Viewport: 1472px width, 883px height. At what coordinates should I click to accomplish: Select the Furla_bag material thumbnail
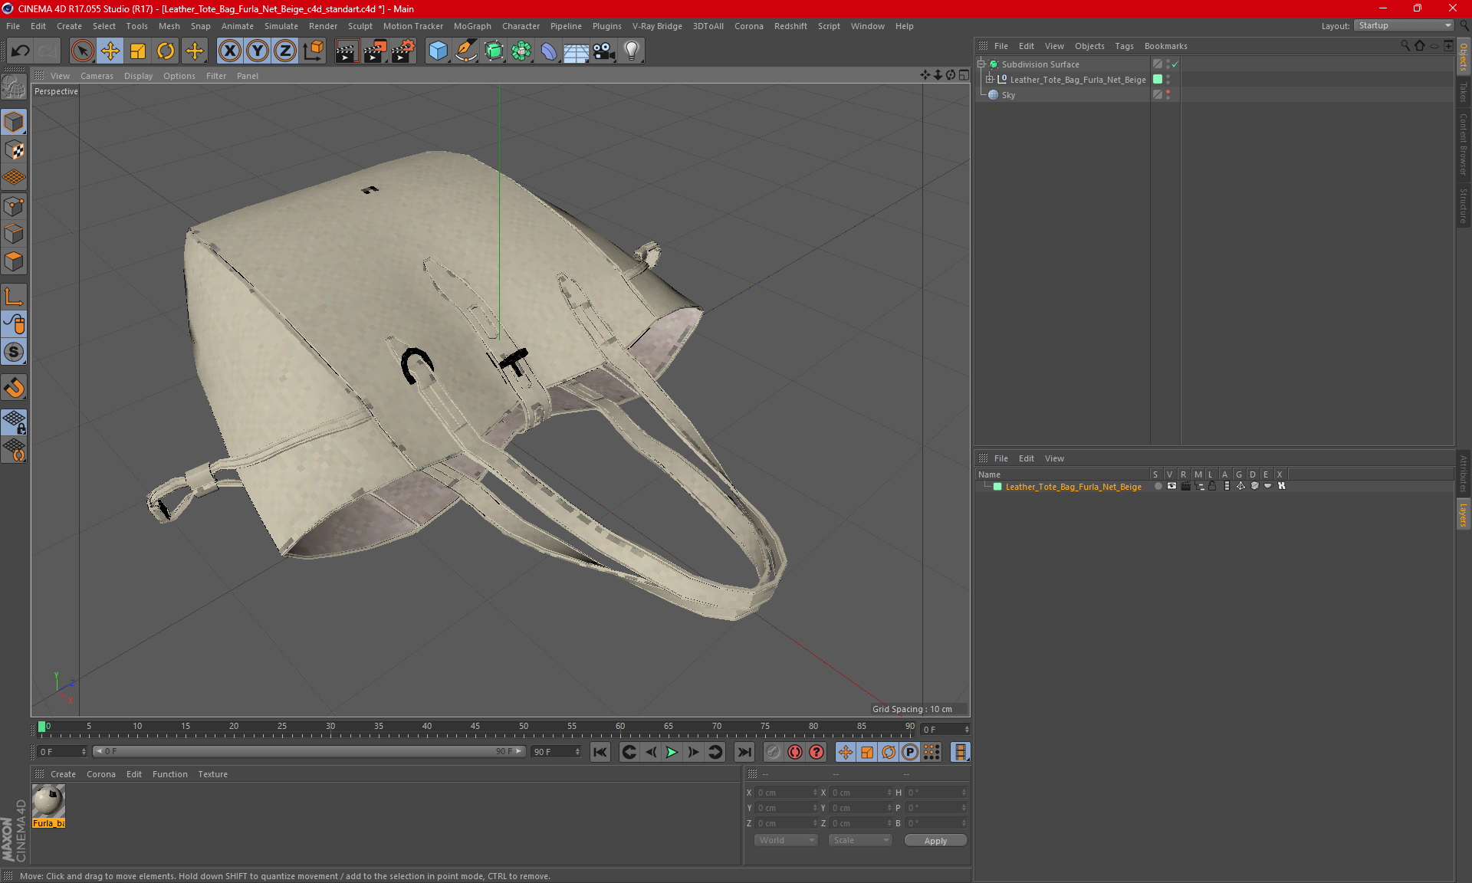pos(48,803)
